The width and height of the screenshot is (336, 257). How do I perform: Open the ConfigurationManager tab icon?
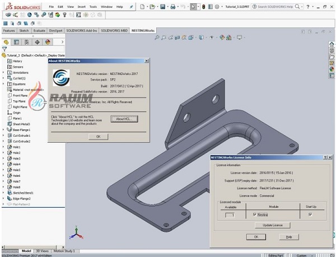click(x=27, y=42)
